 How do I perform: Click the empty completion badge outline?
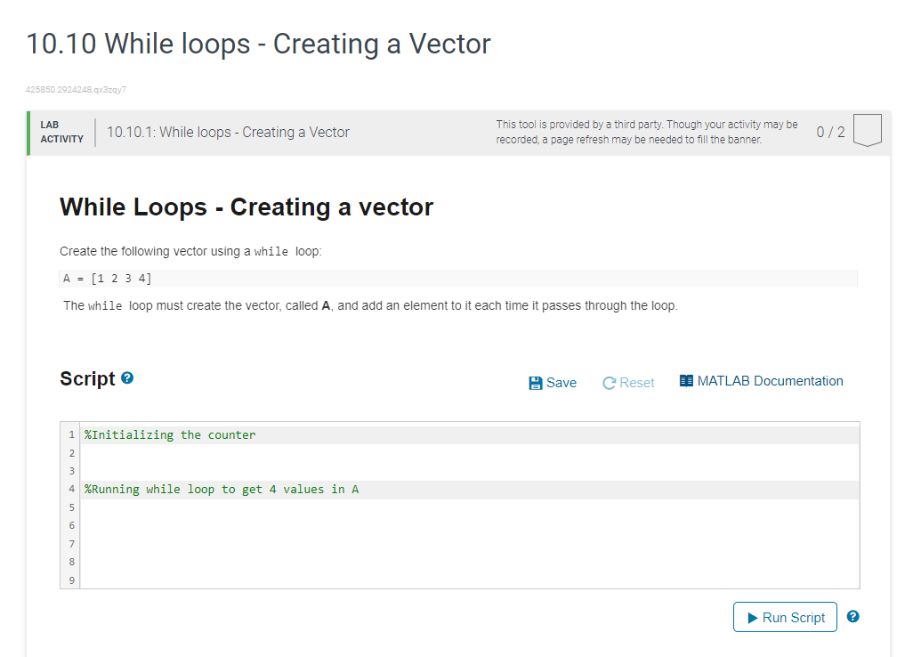(867, 131)
